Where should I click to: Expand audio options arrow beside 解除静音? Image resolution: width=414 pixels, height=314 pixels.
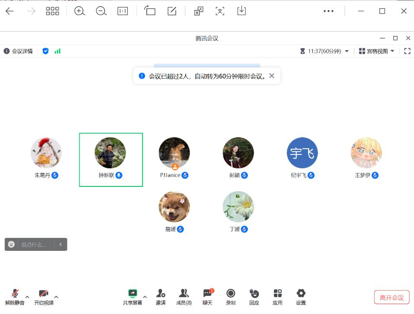(27, 297)
